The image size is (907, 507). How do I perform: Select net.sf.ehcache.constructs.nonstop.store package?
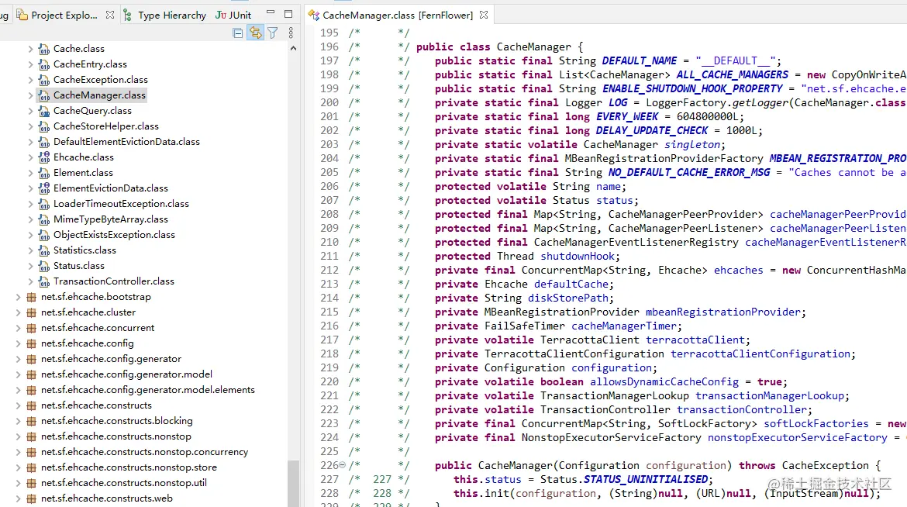point(129,467)
